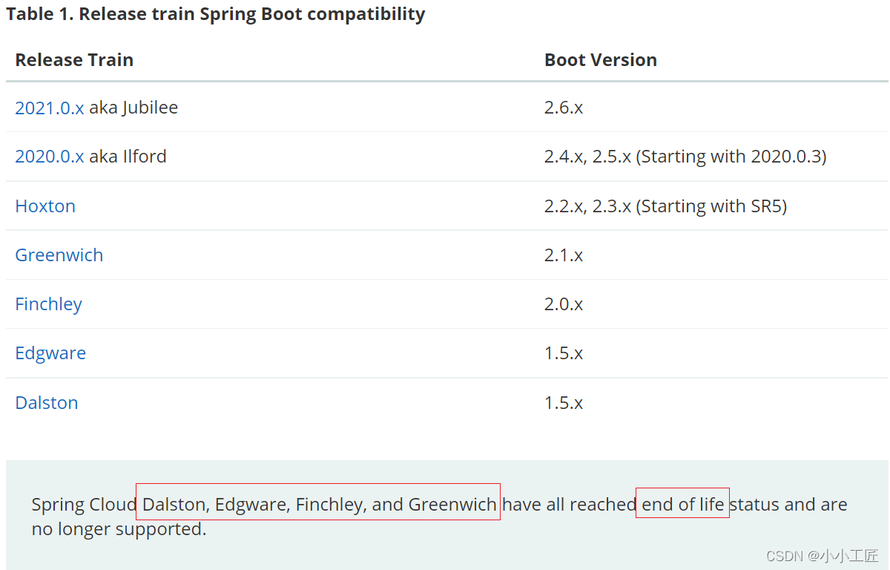Image resolution: width=890 pixels, height=570 pixels.
Task: Click the 1.5.x cell in Dalston row
Action: pyautogui.click(x=563, y=403)
